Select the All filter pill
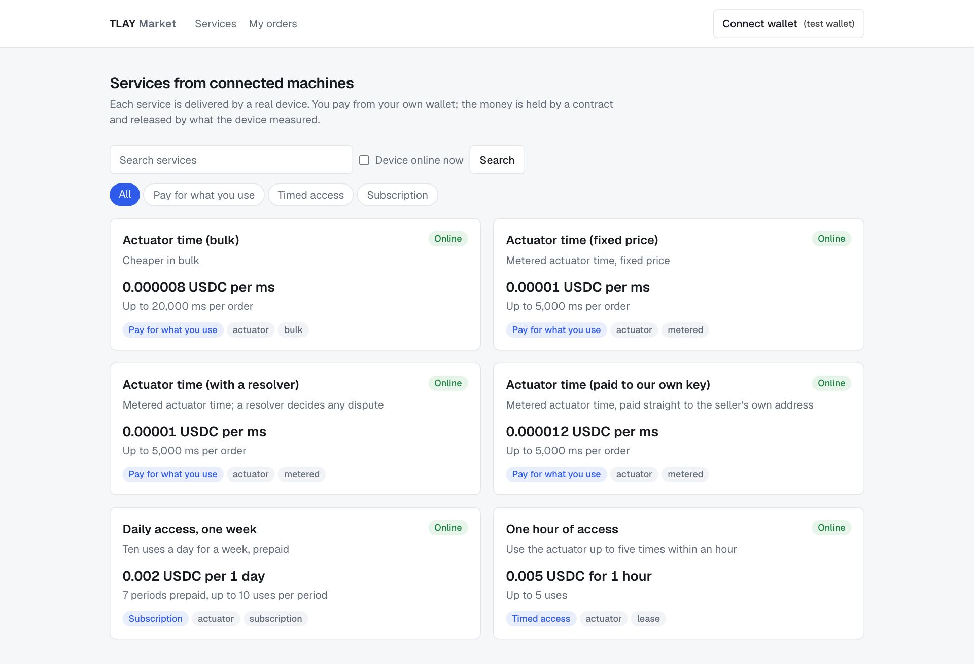Viewport: 974px width, 664px height. pyautogui.click(x=125, y=195)
